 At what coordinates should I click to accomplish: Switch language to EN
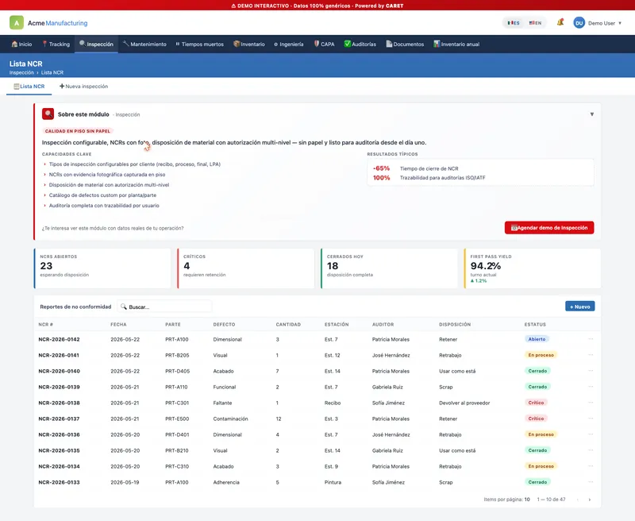pyautogui.click(x=535, y=23)
